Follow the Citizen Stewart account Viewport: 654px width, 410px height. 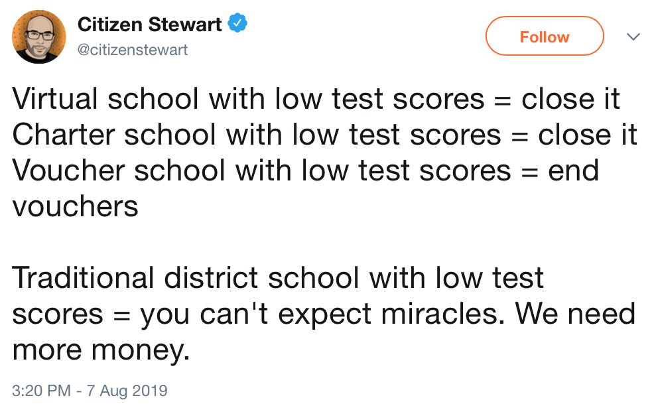545,36
